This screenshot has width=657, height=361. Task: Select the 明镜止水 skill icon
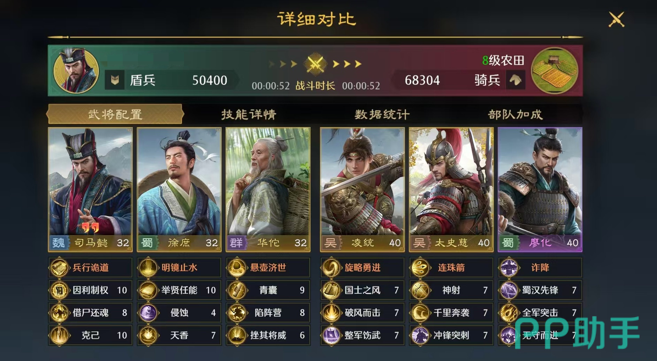148,268
